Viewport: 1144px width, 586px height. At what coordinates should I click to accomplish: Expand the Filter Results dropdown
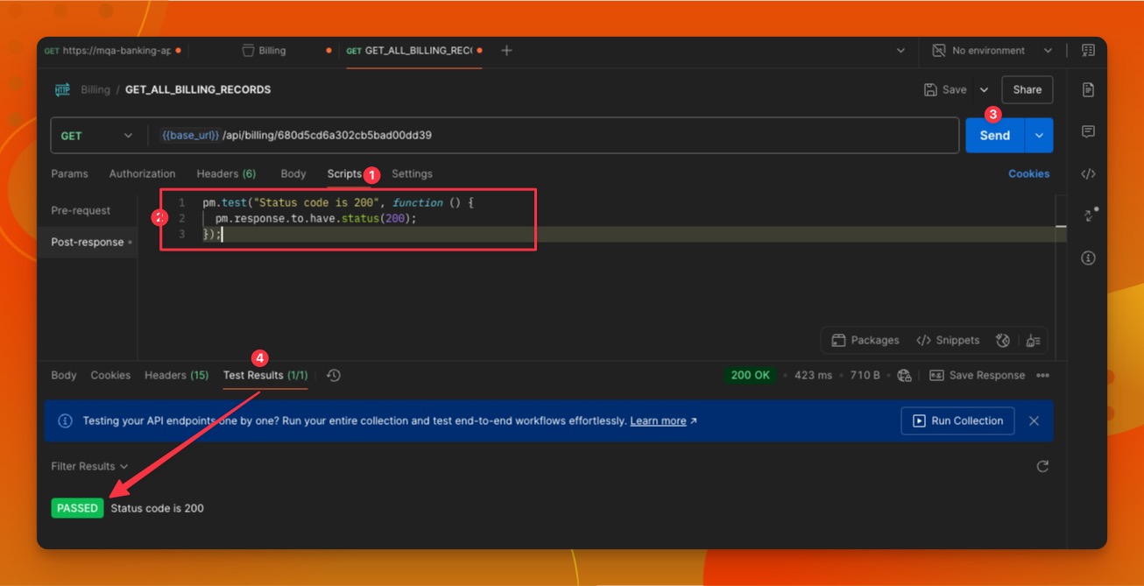coord(89,466)
